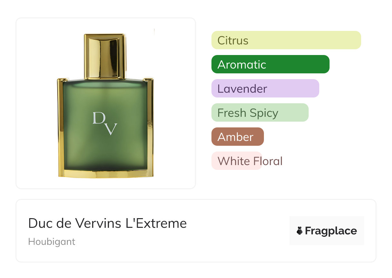Click the gold bottle cap

105,56
